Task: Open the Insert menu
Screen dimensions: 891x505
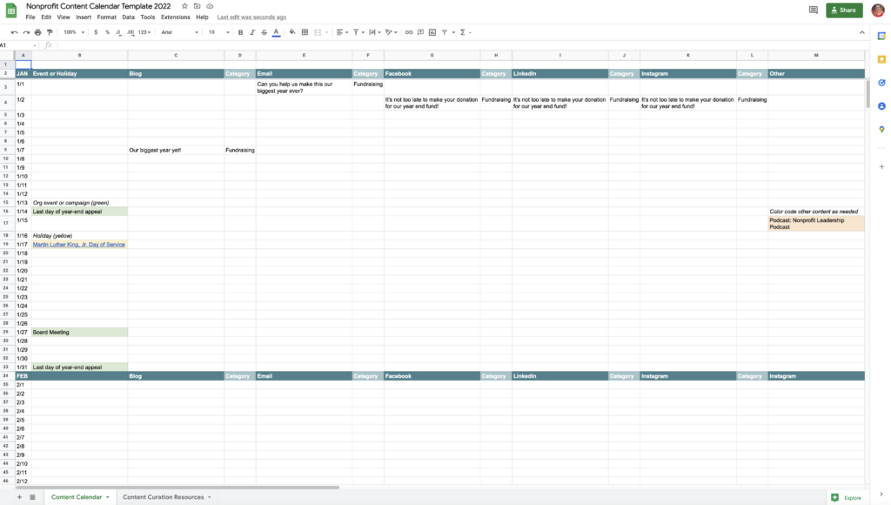Action: pyautogui.click(x=84, y=17)
